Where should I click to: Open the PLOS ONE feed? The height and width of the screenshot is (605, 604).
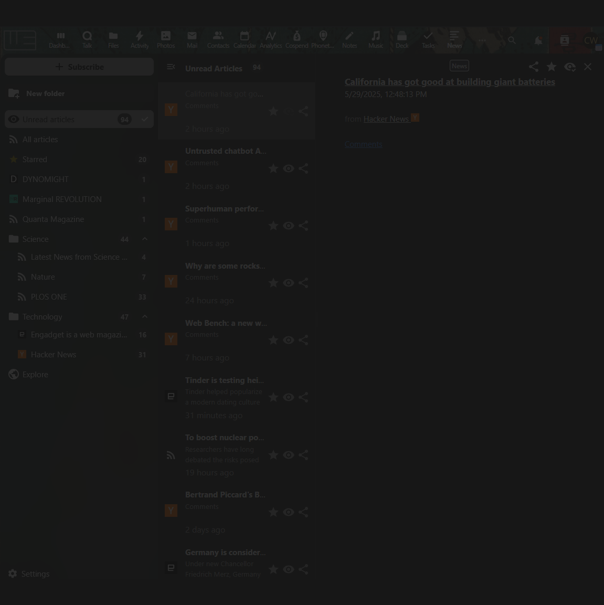click(x=49, y=297)
